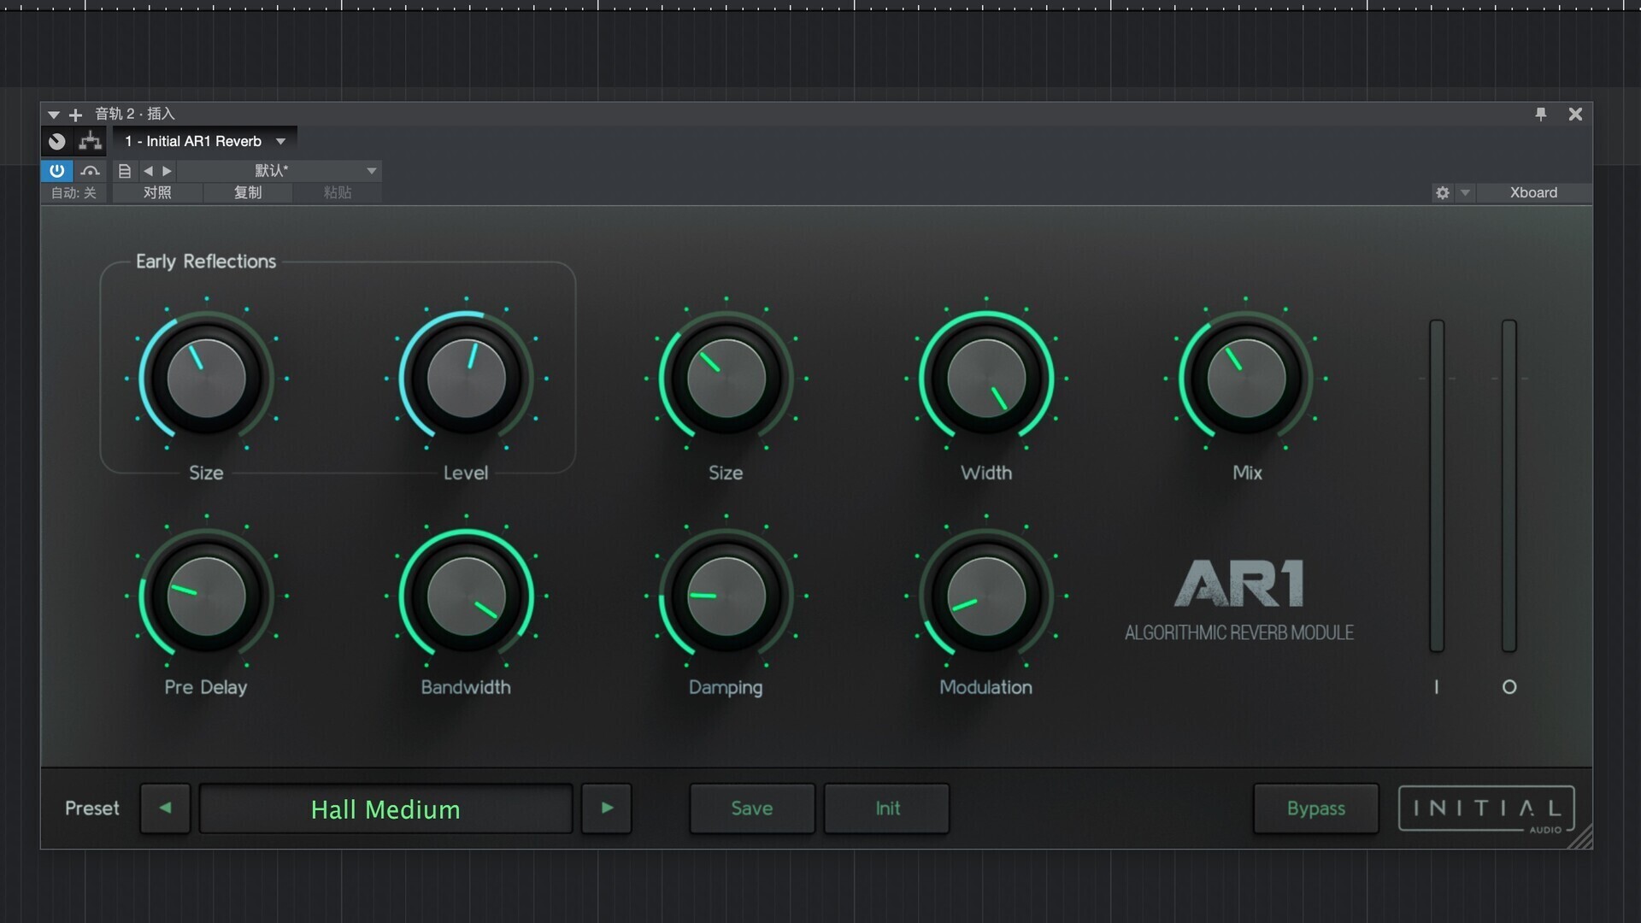Image resolution: width=1641 pixels, height=923 pixels.
Task: Click the Modulation knob
Action: (x=986, y=596)
